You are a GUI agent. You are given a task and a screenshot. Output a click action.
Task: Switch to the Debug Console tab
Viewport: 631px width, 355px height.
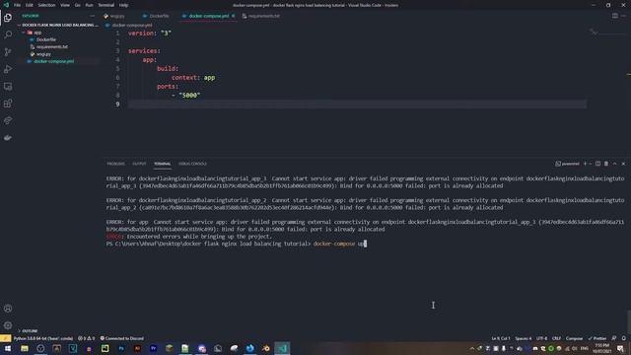(192, 164)
